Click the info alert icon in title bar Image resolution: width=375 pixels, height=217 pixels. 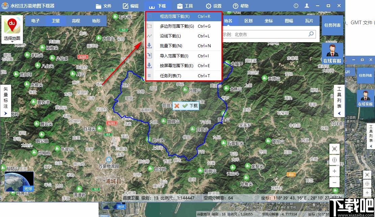[x=296, y=6]
